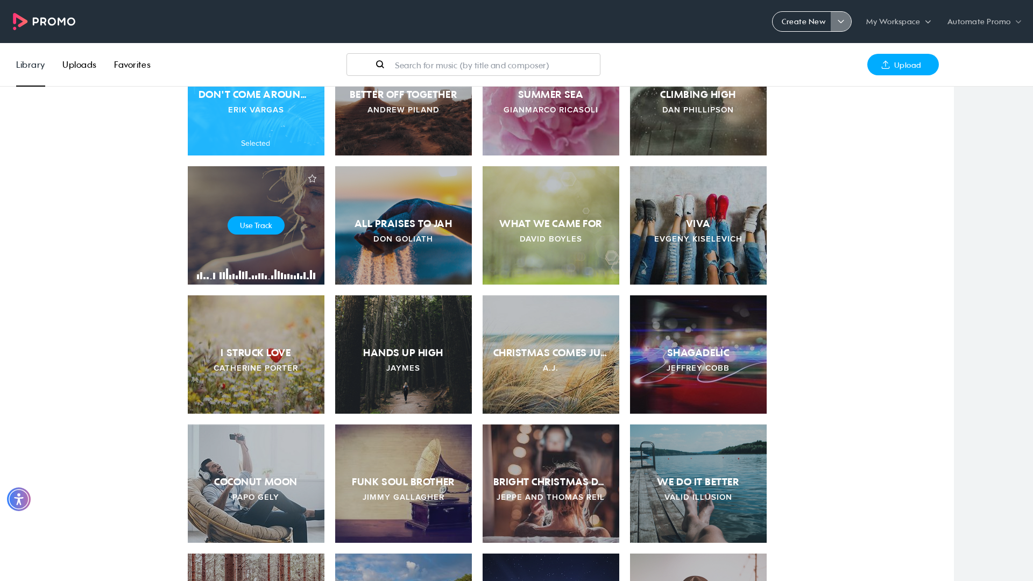Open the accessibility widget icon
The image size is (1033, 581).
[19, 499]
